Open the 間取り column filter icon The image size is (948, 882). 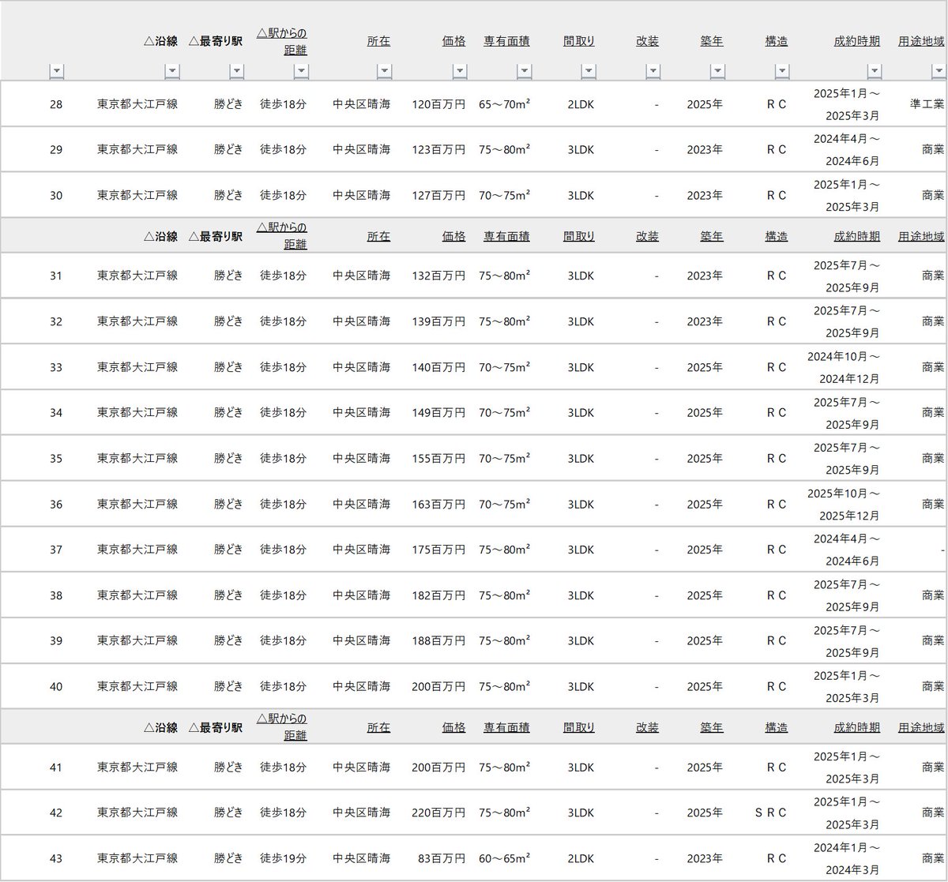click(x=589, y=70)
